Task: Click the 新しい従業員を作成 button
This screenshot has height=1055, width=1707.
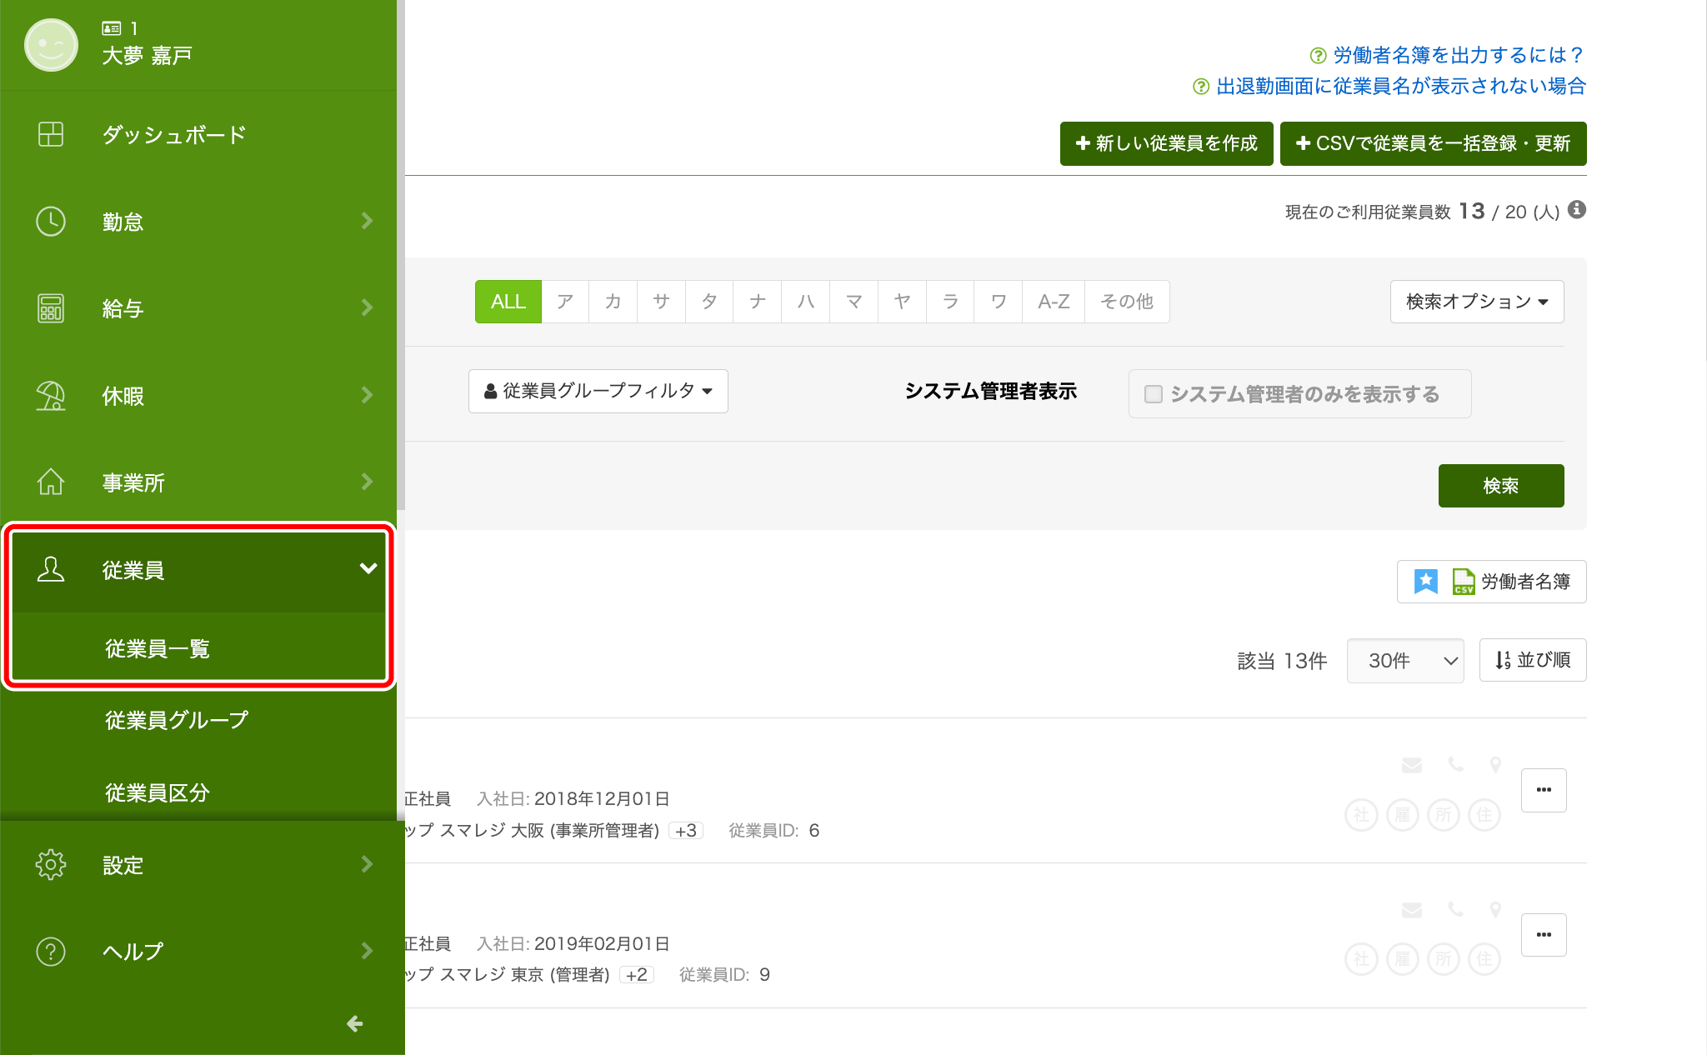Action: pos(1167,143)
